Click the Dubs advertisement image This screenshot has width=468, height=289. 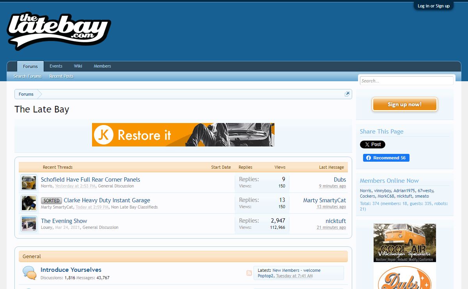pyautogui.click(x=405, y=277)
